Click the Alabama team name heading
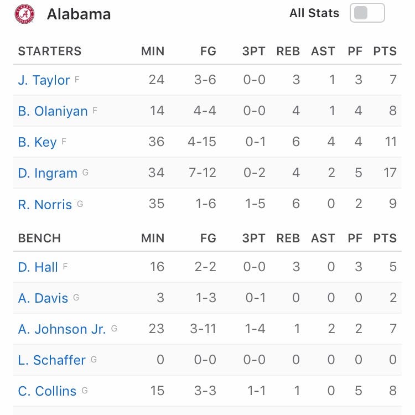Image resolution: width=415 pixels, height=415 pixels. coord(79,14)
